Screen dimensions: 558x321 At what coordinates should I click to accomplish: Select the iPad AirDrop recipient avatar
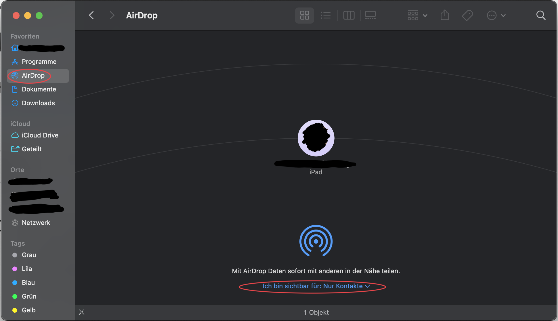[316, 138]
